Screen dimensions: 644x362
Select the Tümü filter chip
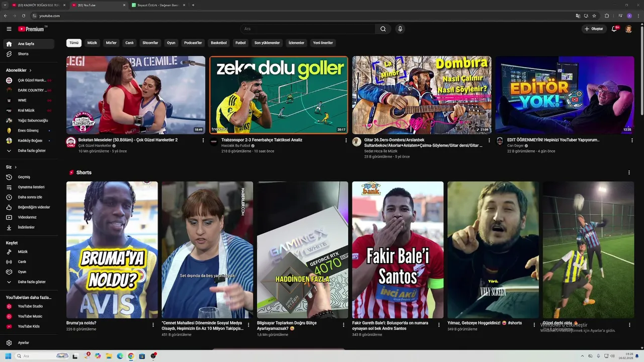tap(74, 43)
